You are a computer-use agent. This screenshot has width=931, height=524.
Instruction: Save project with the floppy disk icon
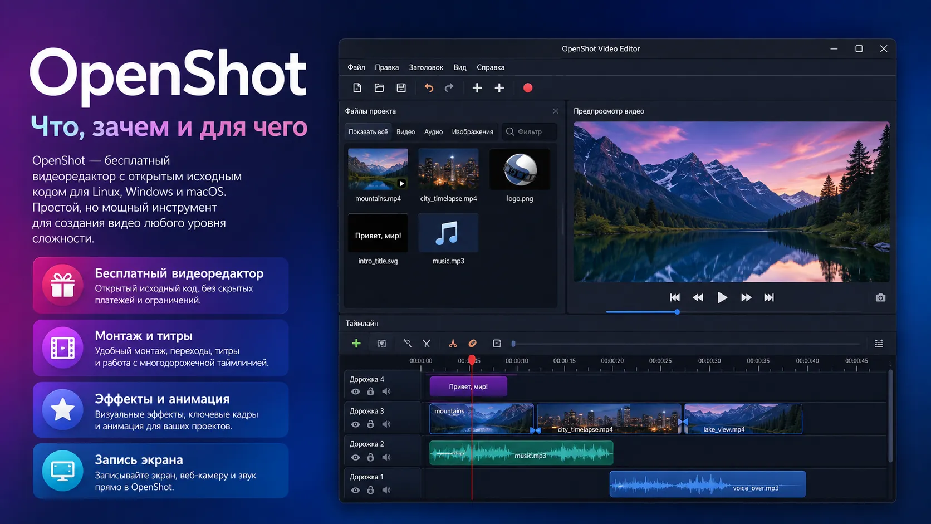[x=401, y=88]
